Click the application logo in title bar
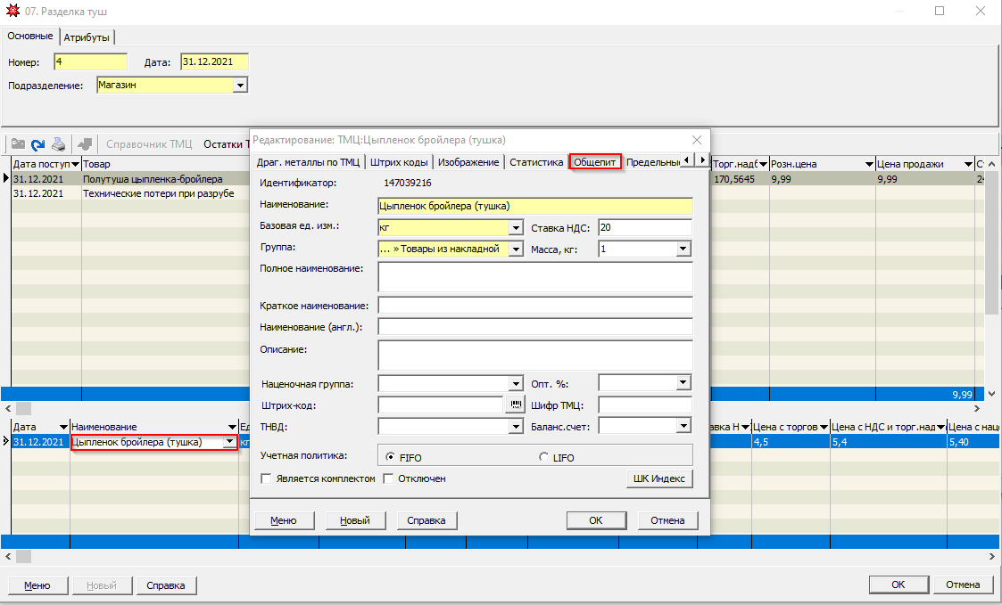The height and width of the screenshot is (605, 1002). (12, 12)
